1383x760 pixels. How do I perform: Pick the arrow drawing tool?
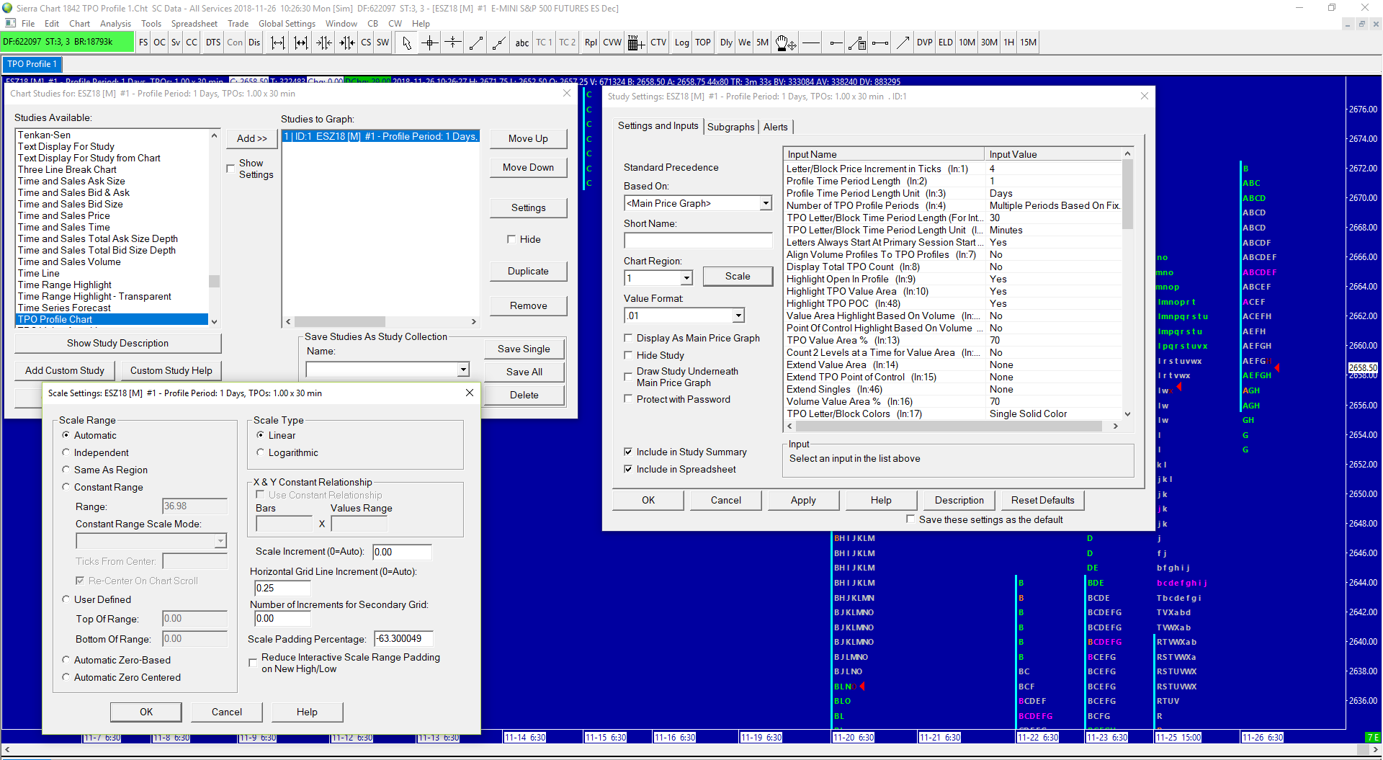903,43
